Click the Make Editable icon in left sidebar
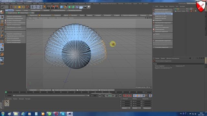Viewport: 207px width, 116px height. (x=2, y=12)
